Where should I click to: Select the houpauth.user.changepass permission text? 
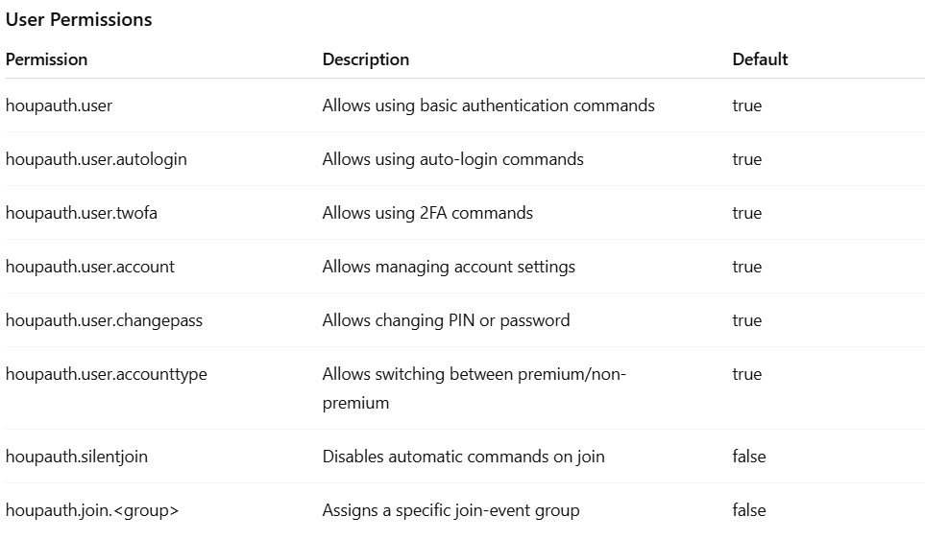click(104, 320)
